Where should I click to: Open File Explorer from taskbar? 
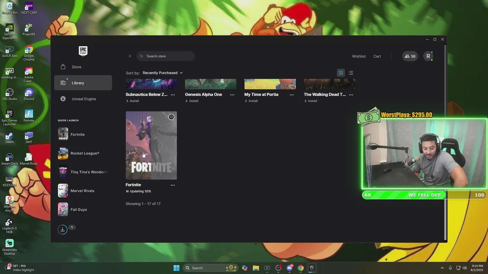pos(256,268)
